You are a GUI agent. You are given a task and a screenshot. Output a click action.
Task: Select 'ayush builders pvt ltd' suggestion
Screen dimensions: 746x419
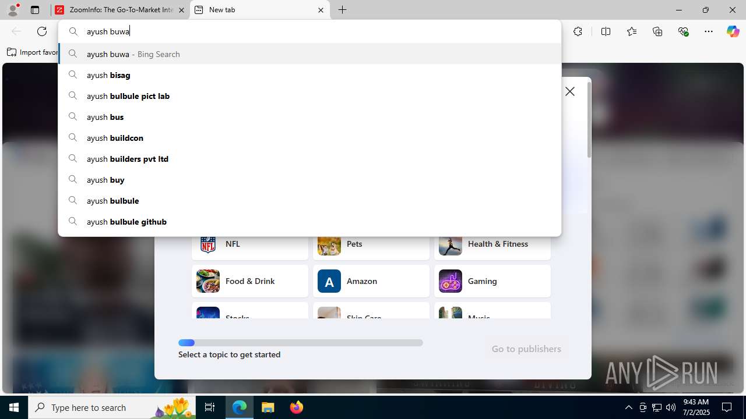pyautogui.click(x=309, y=159)
